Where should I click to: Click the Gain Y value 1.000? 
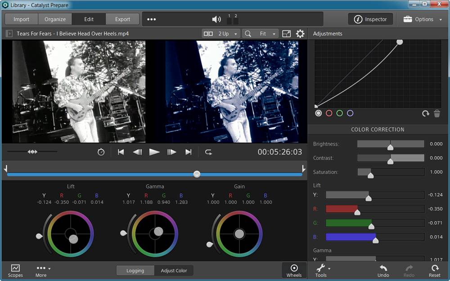[213, 202]
